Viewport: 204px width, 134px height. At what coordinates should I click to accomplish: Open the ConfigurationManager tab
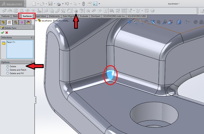(x=15, y=22)
